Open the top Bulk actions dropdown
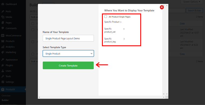205x105 pixels. 34,17
